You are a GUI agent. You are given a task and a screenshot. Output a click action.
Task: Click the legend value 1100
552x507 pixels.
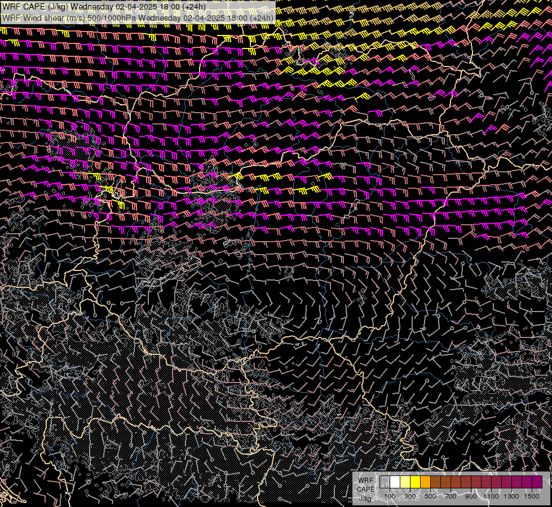[x=491, y=496]
